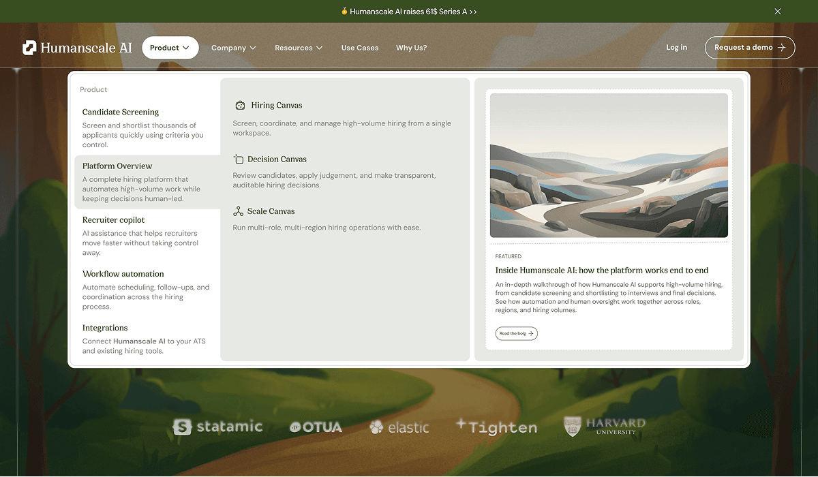818x477 pixels.
Task: Collapse the Product dropdown menu
Action: click(x=170, y=48)
